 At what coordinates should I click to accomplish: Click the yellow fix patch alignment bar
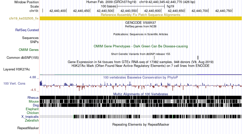coord(141,18)
